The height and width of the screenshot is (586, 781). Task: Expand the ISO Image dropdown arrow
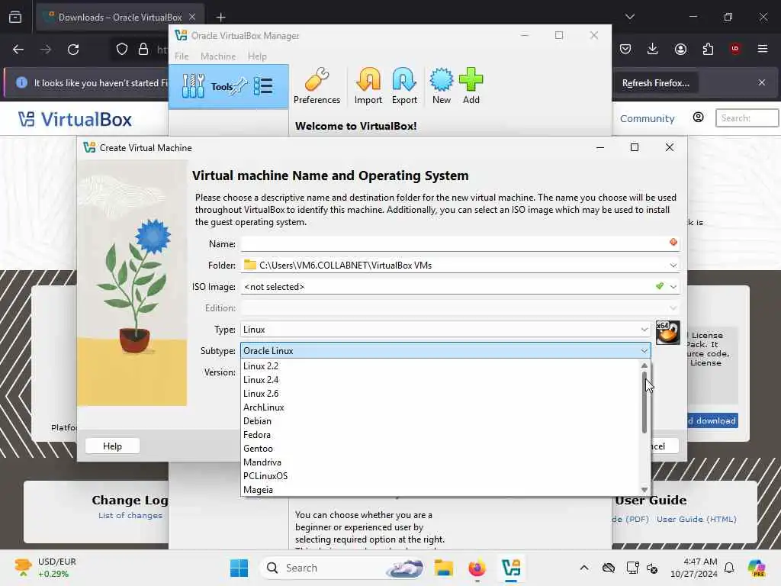(673, 287)
